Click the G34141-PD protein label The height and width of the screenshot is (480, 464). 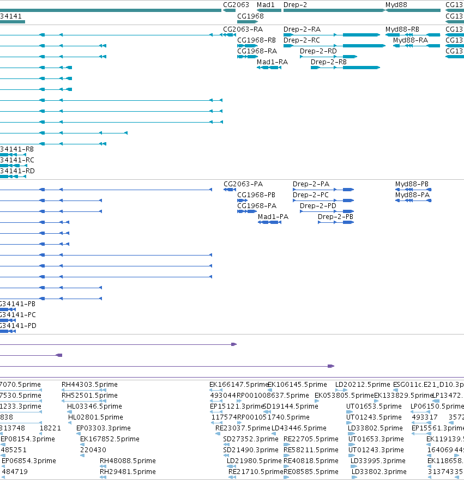18,326
